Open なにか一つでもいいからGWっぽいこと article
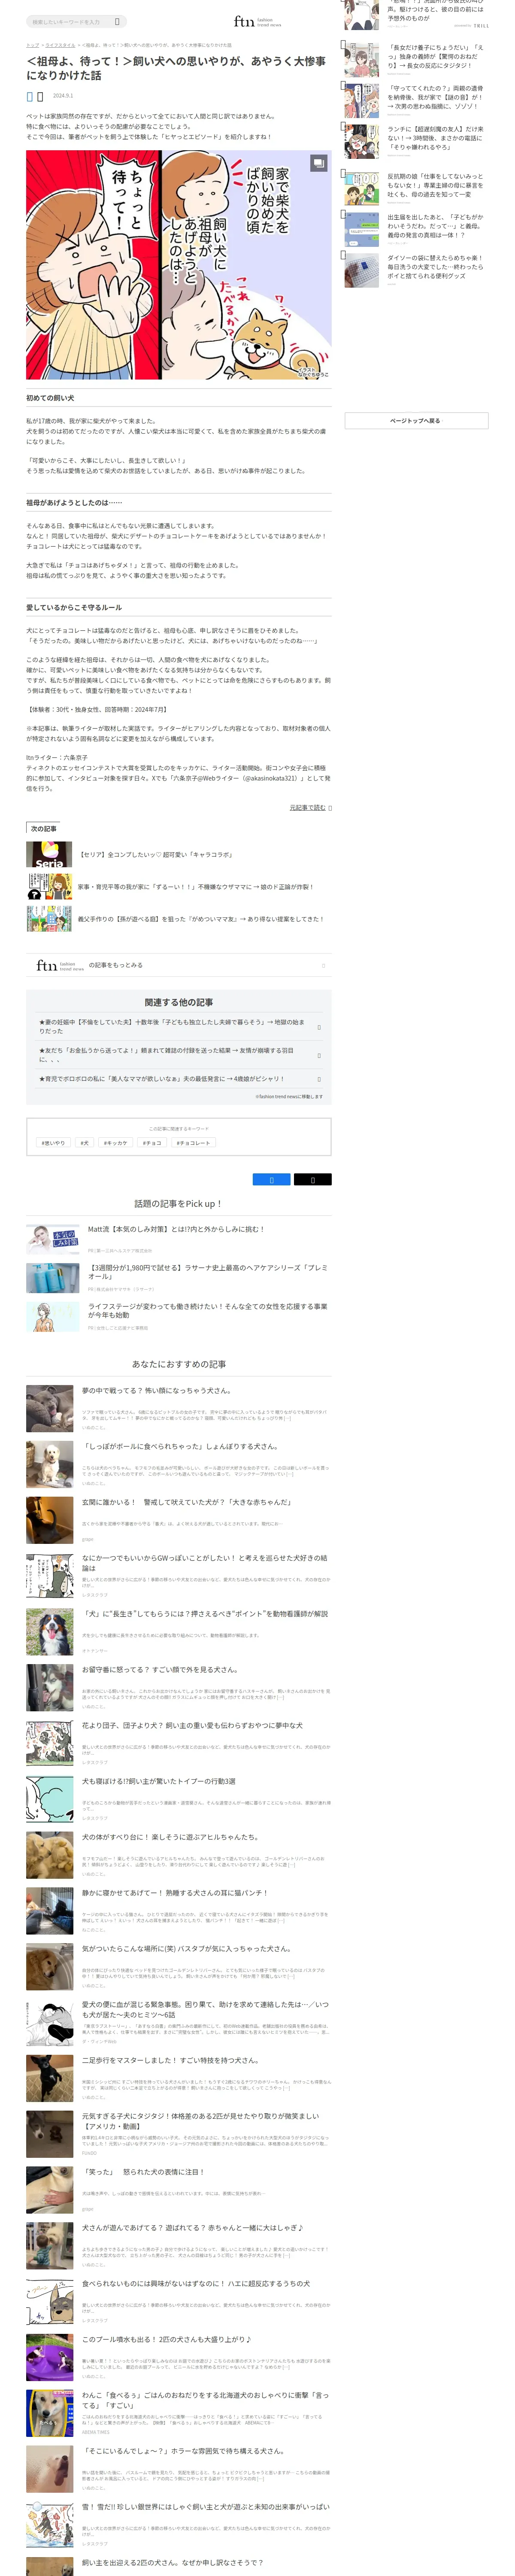 tap(205, 1563)
